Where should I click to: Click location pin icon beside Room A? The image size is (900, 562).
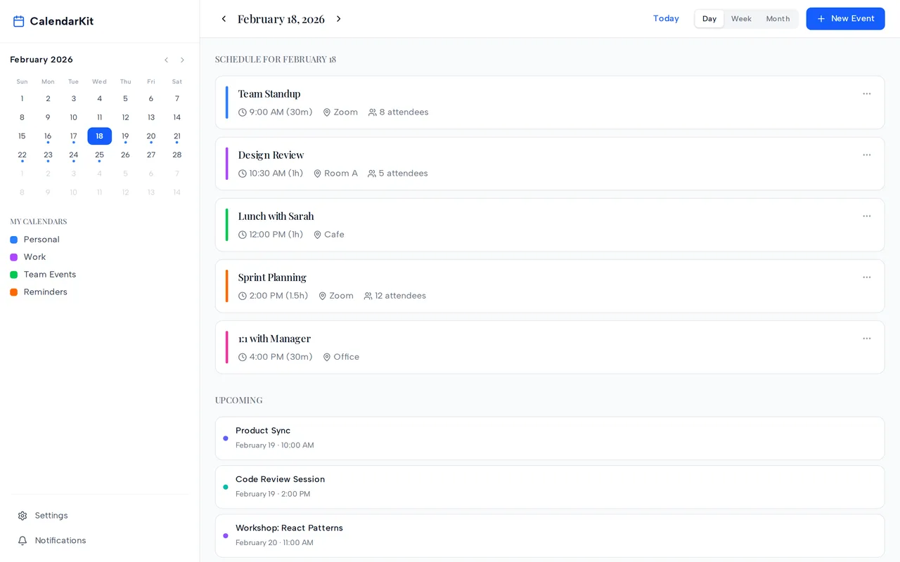(318, 174)
